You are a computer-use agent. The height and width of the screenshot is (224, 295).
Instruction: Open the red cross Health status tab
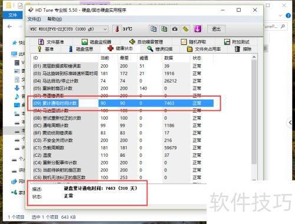click(120, 48)
